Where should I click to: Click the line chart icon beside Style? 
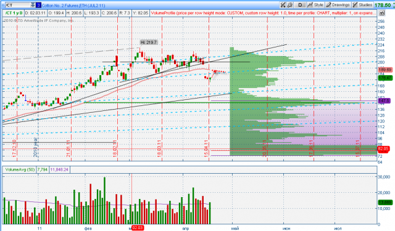pos(310,5)
